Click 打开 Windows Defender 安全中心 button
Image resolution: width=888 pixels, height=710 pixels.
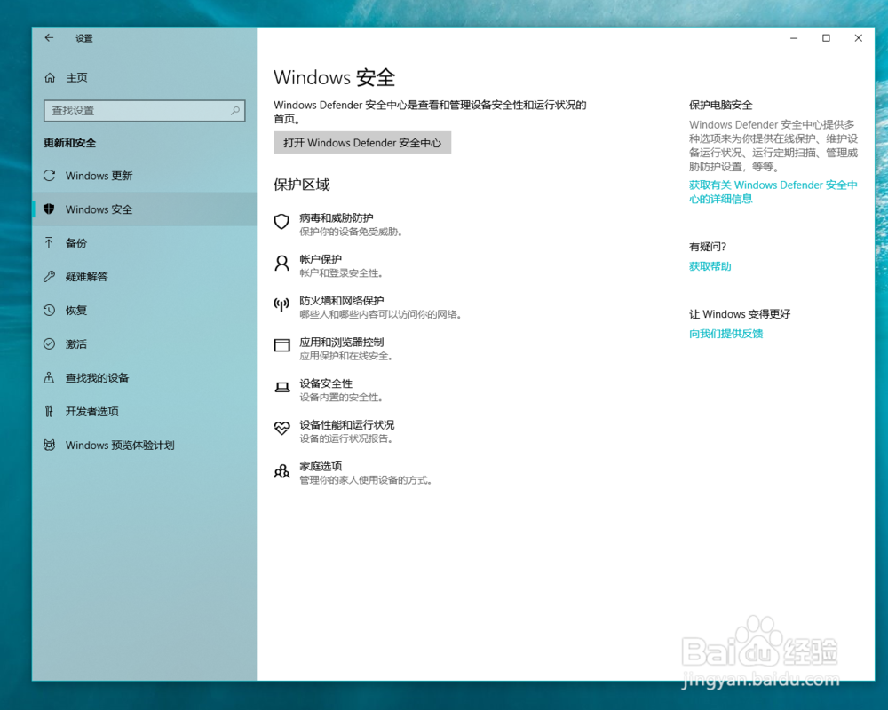point(362,143)
